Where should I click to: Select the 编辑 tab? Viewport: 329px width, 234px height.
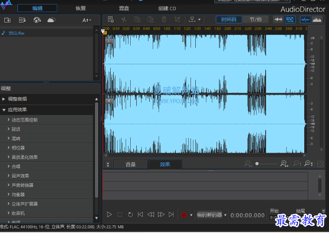[37, 8]
